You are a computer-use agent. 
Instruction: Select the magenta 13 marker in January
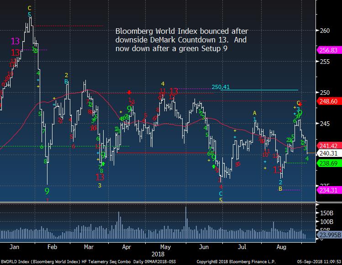tap(16, 42)
